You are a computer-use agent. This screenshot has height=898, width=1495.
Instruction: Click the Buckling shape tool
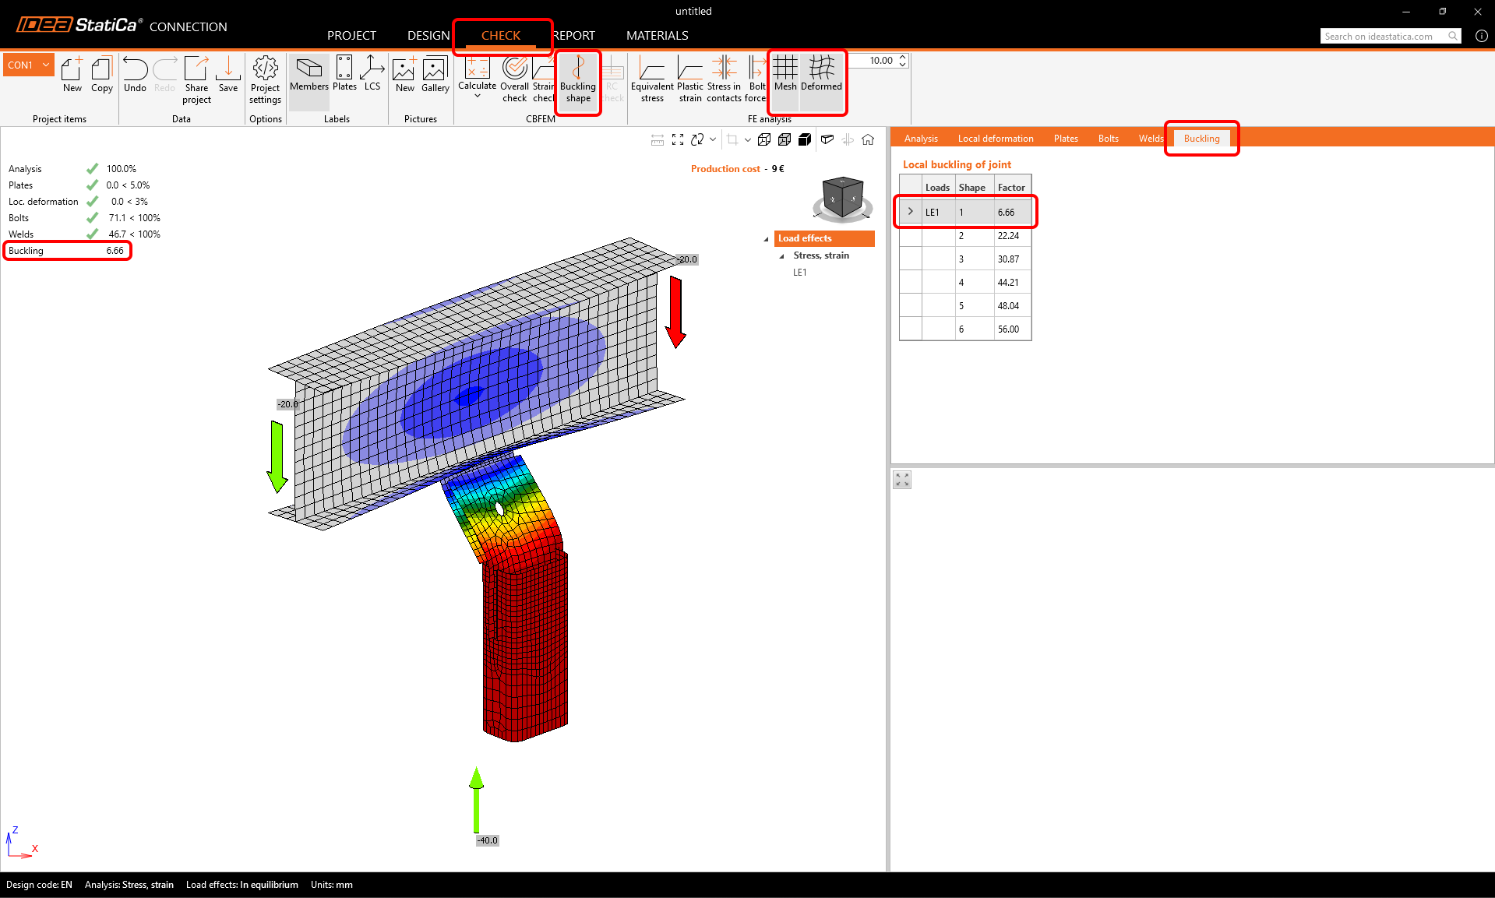pos(577,79)
